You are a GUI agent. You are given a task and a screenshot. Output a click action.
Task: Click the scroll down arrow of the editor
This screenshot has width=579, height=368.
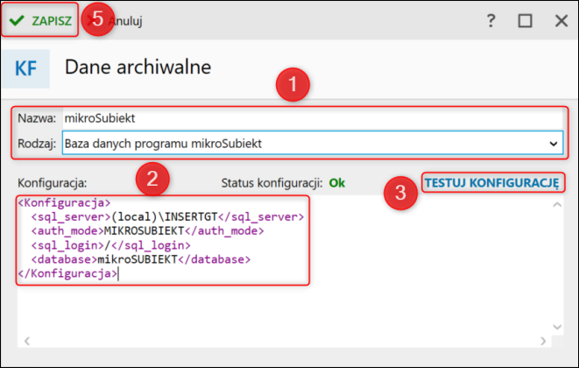tap(557, 327)
